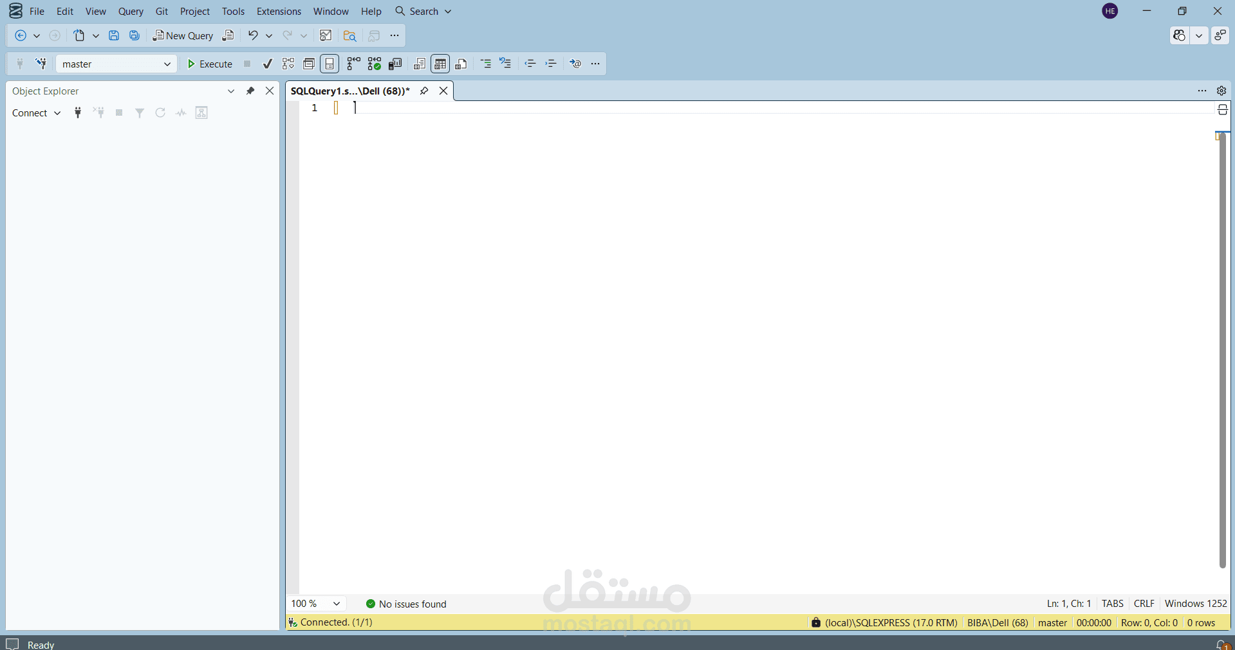Open the Git menu

click(162, 11)
